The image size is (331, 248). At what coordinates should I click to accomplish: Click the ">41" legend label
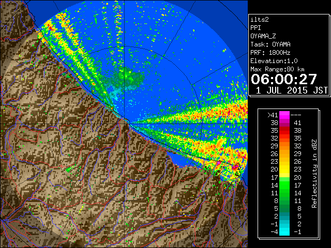273,115
